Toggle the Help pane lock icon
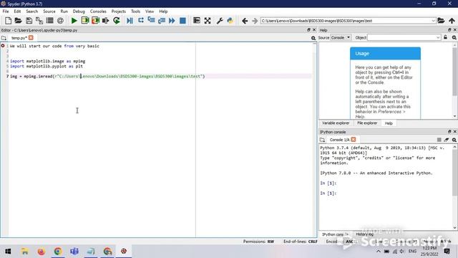This screenshot has width=458, height=258. [x=445, y=37]
